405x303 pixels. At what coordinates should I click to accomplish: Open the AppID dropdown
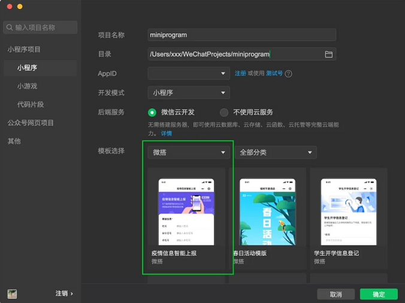[189, 74]
